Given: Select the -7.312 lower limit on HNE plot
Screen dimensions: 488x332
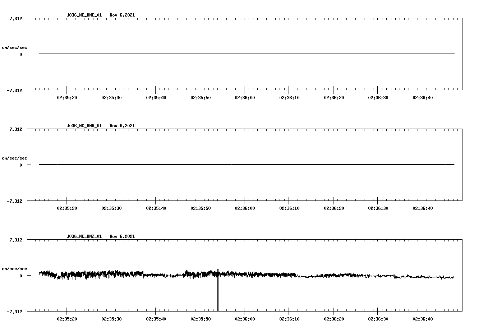Looking at the screenshot, I should tap(14, 90).
